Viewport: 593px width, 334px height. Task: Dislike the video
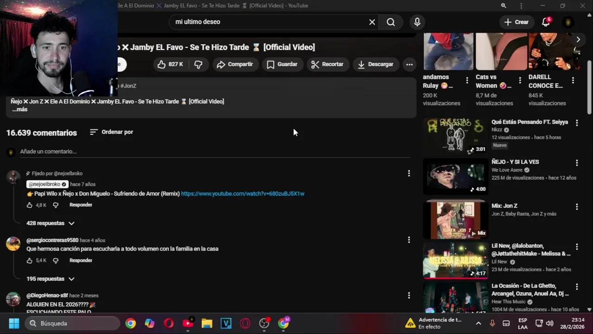coord(198,64)
